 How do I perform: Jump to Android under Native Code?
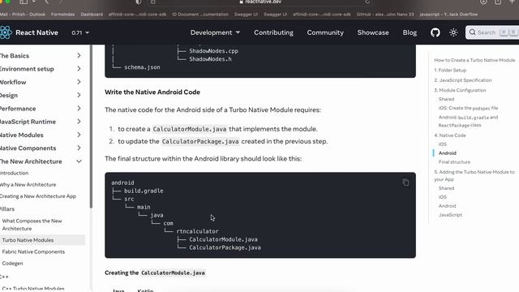click(447, 153)
